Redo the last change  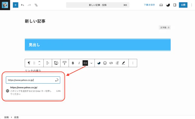click(x=29, y=5)
